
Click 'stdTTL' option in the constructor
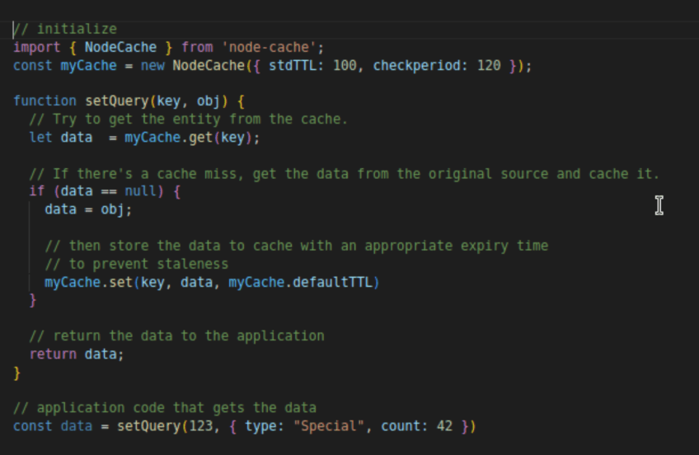click(293, 65)
